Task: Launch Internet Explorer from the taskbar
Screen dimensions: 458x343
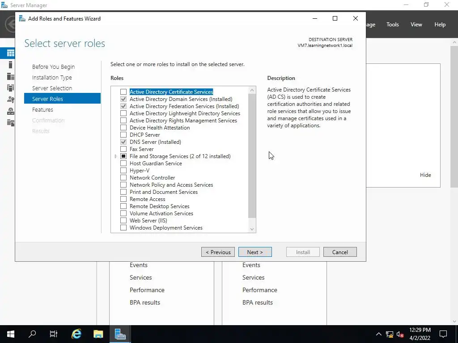Action: 76,334
